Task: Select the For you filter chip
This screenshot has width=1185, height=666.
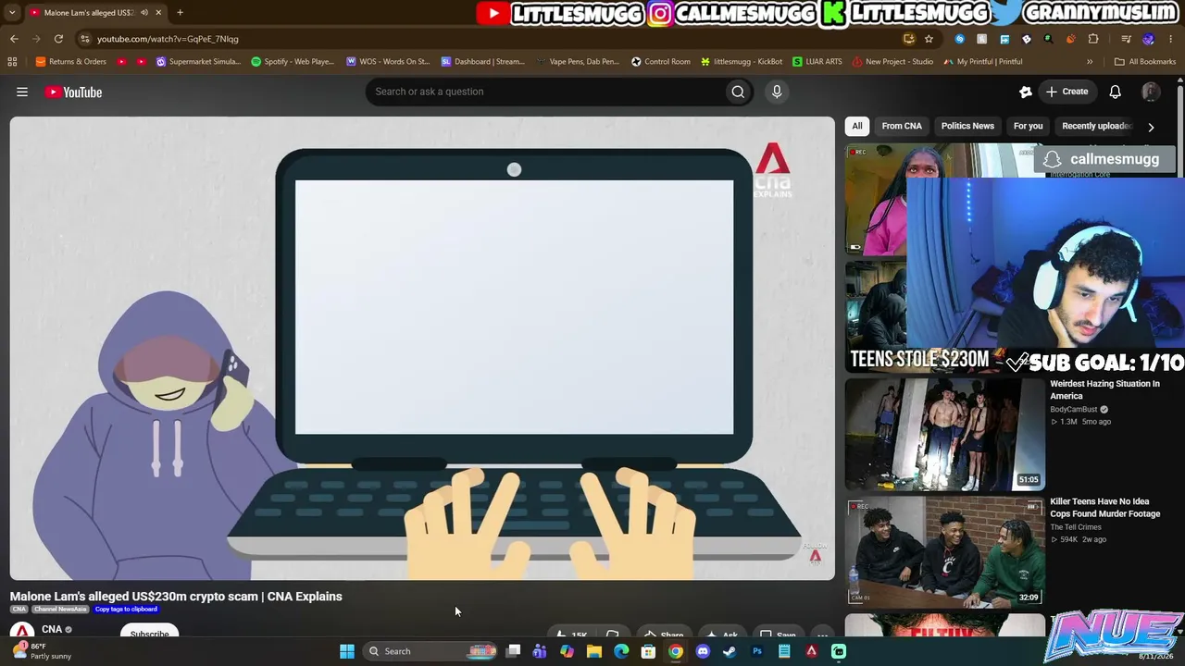Action: 1028,126
